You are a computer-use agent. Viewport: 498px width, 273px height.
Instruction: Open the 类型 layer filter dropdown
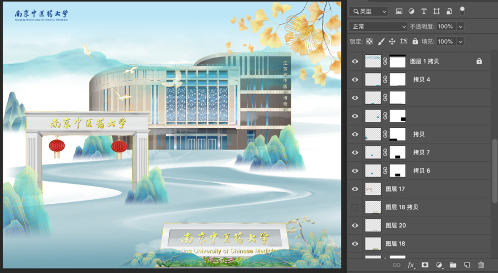pyautogui.click(x=369, y=12)
